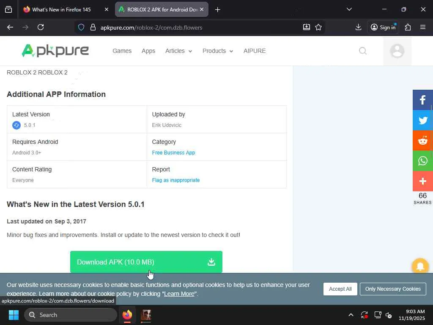Close the What's New in Firefox tab
This screenshot has width=433, height=325.
(x=107, y=10)
